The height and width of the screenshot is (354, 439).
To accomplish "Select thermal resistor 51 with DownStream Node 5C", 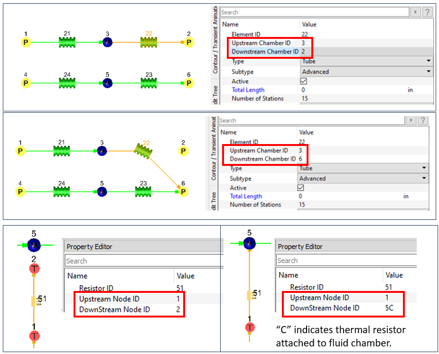I will coord(249,295).
